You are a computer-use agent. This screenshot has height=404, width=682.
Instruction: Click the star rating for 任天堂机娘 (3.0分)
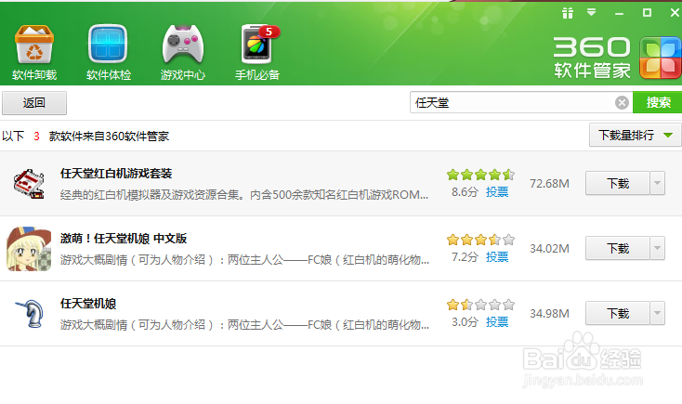click(x=480, y=305)
